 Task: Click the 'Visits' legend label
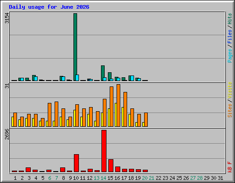click(229, 90)
